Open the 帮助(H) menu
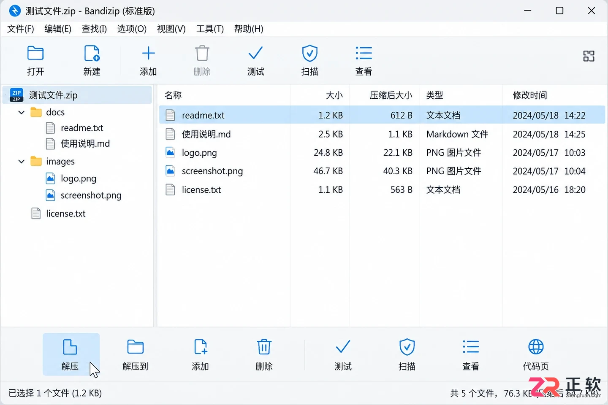This screenshot has width=608, height=405. [x=249, y=29]
